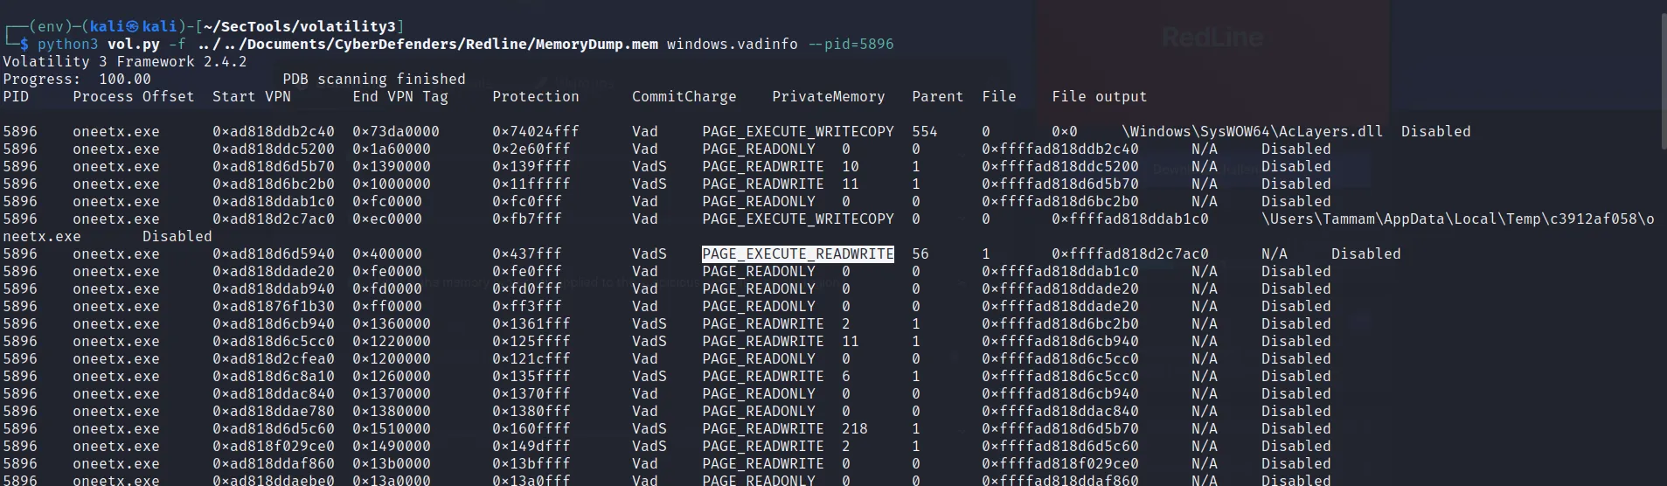Click the PrivateMemory column header
The image size is (1667, 486).
pos(828,97)
